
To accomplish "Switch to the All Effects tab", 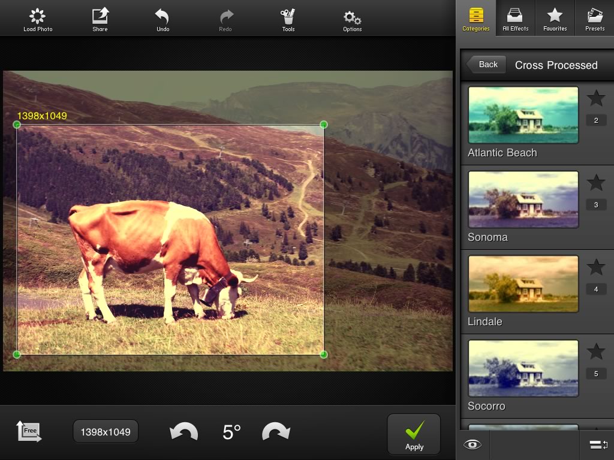I will [515, 19].
